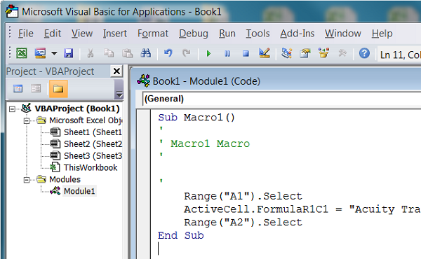421x259 pixels.
Task: Open the Debug menu
Action: point(194,34)
